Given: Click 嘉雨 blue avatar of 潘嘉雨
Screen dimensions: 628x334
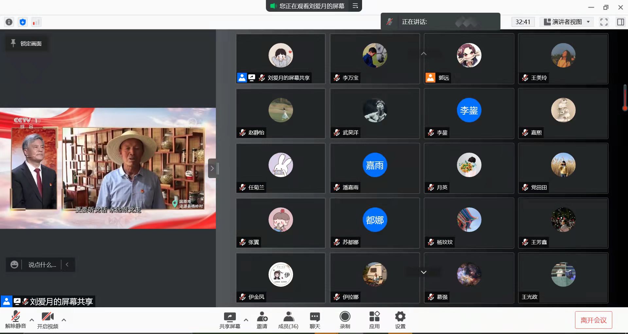Looking at the screenshot, I should coord(375,165).
